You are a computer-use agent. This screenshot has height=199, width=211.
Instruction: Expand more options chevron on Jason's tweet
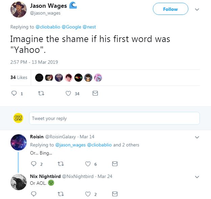coord(197,9)
